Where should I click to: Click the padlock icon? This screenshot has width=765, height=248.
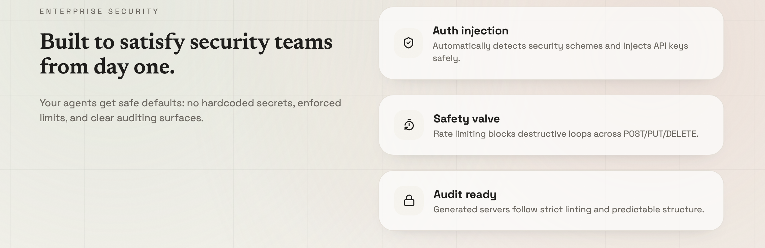pyautogui.click(x=409, y=200)
